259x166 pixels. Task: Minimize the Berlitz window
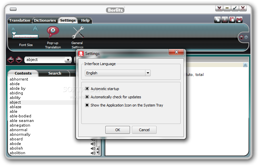[227, 8]
